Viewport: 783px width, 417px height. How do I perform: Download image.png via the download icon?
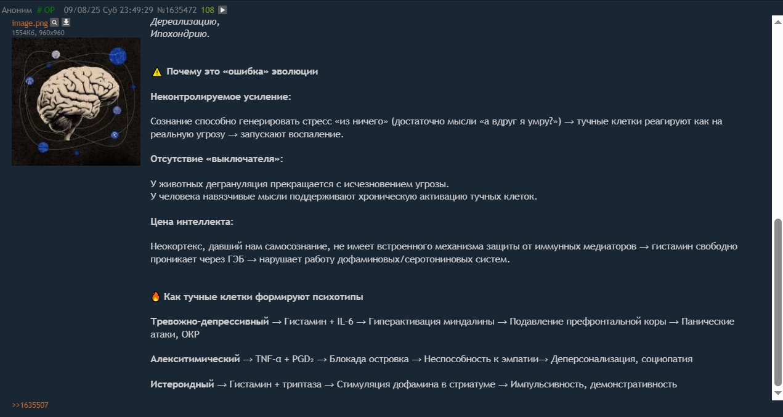66,23
